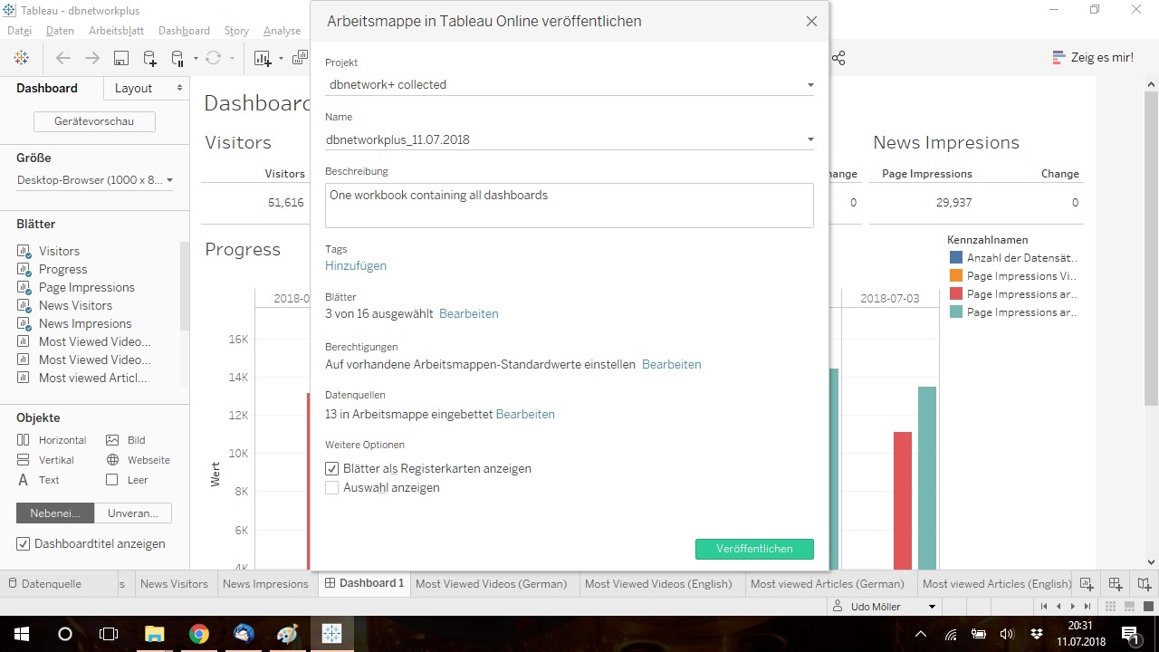Click 'Hinzufügen' link under Tags
The image size is (1159, 652).
pos(356,265)
